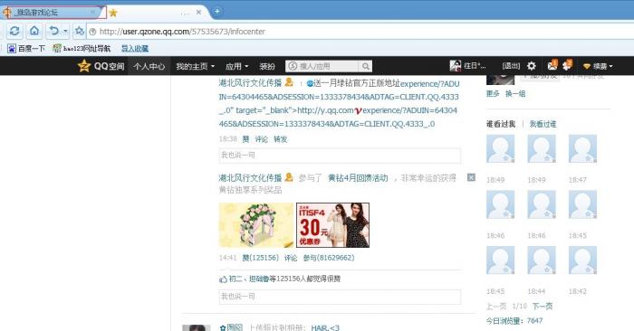This screenshot has width=634, height=331.
Task: Add page to favorites with star icon
Action: (x=80, y=31)
